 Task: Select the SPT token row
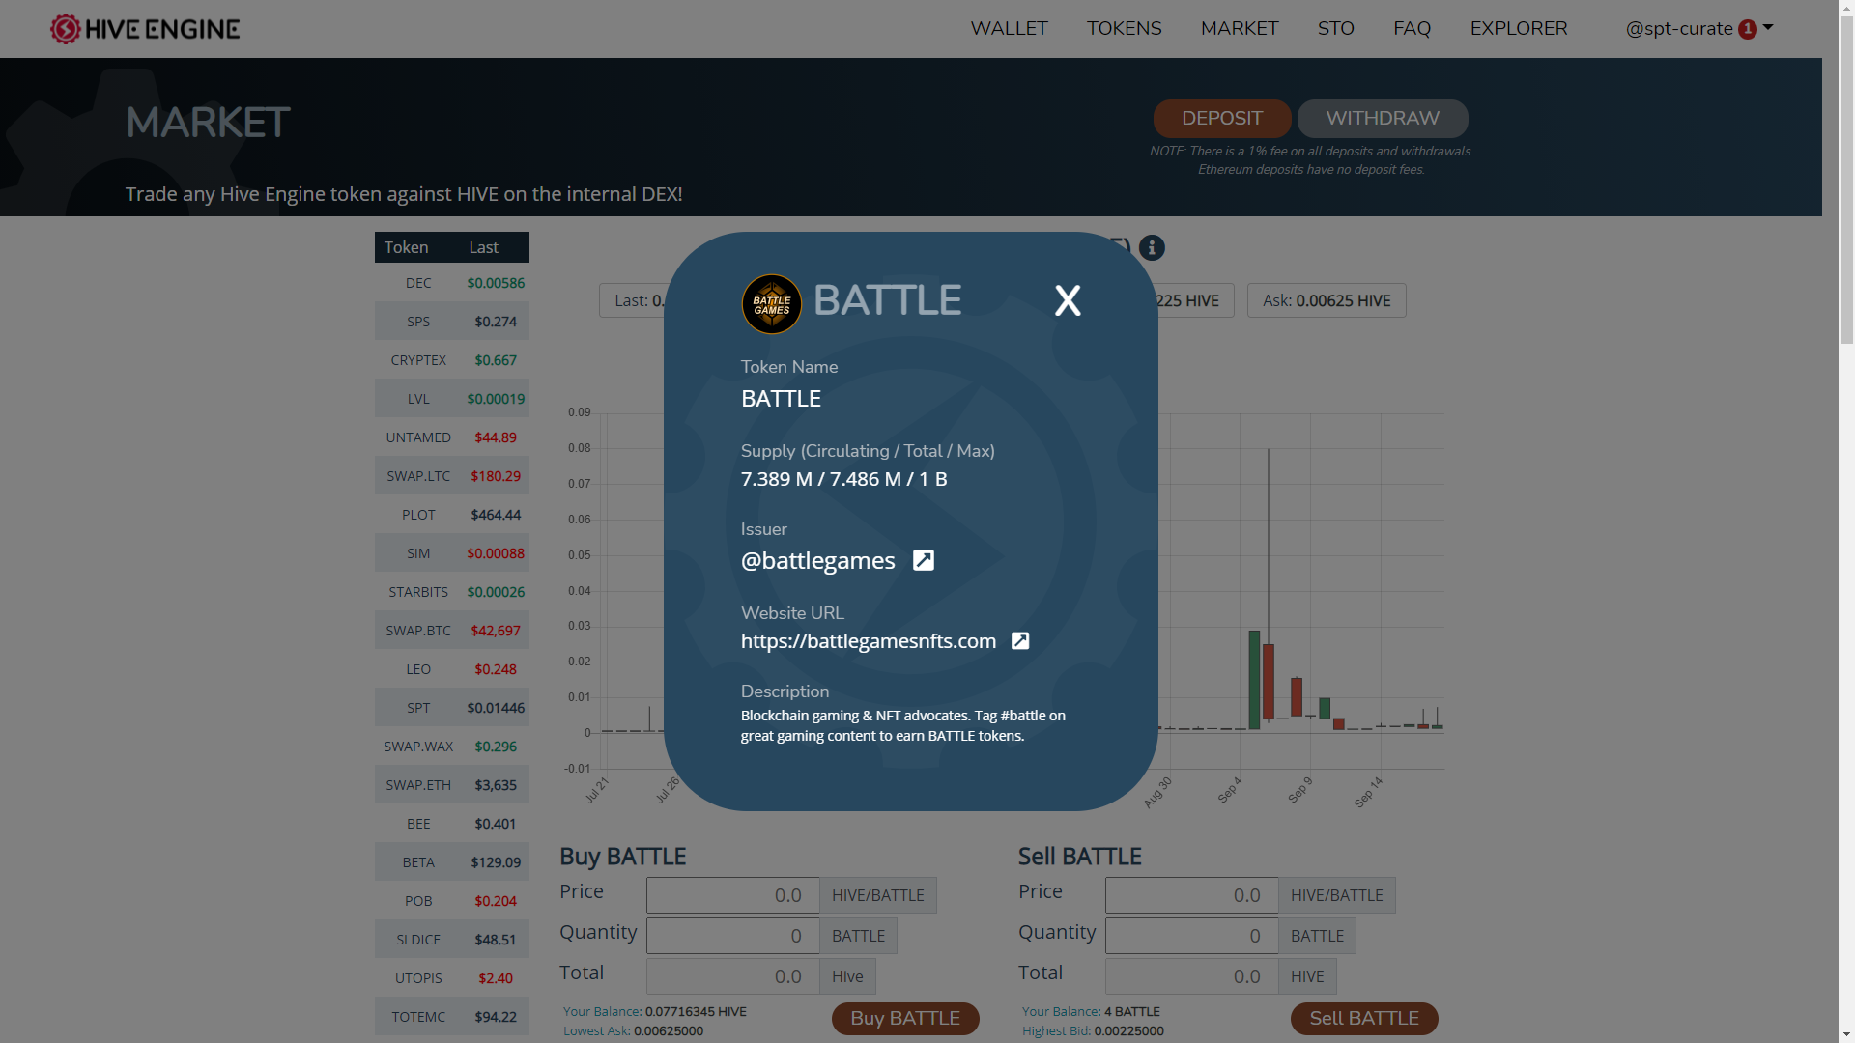point(452,708)
